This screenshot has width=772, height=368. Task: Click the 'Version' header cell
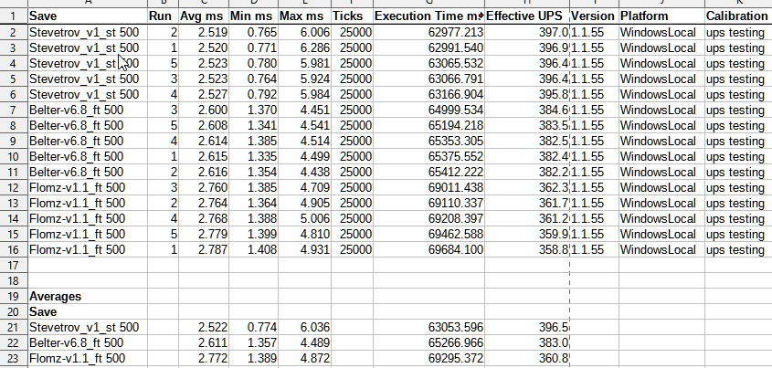(x=592, y=16)
